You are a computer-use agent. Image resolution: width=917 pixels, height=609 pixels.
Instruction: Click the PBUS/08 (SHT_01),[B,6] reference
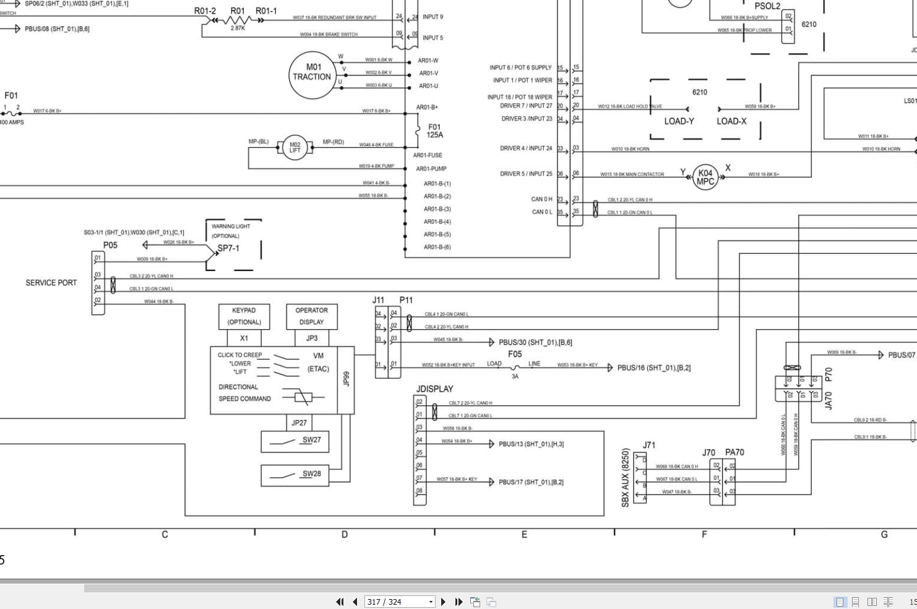tap(57, 28)
